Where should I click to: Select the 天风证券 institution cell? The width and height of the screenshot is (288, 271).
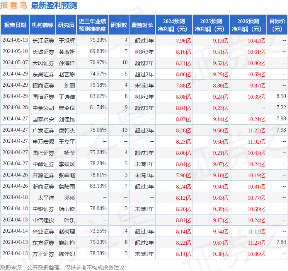43,63
